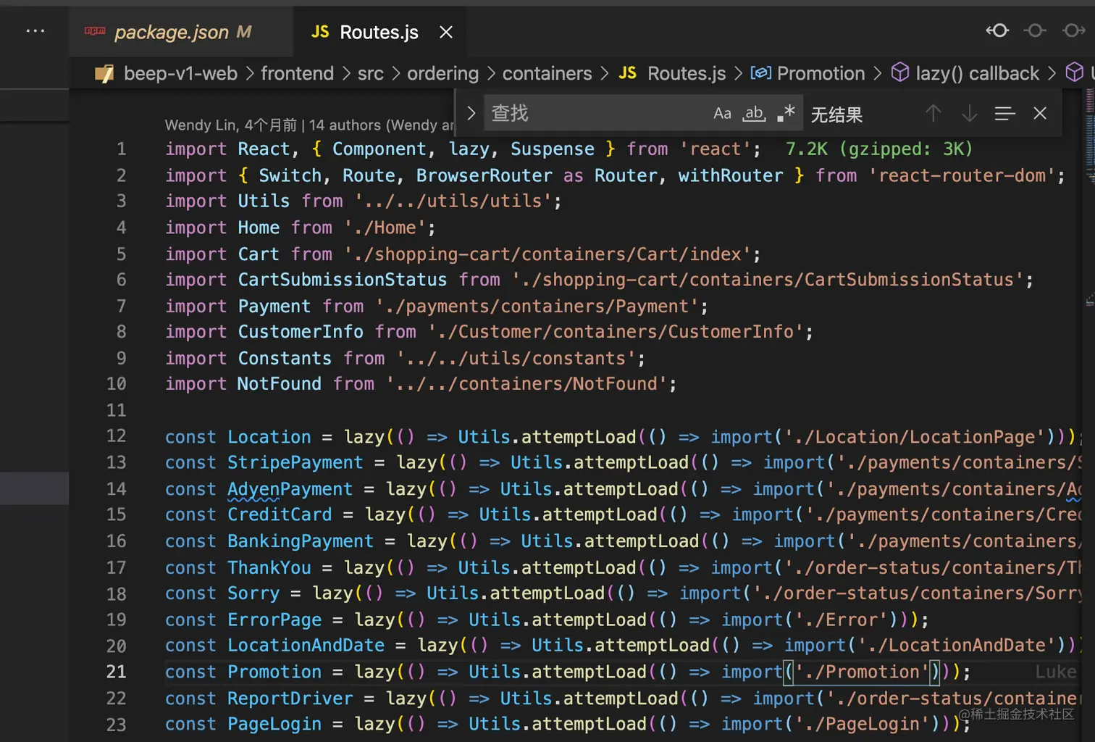The image size is (1095, 742).
Task: Click the JS icon on the Routes.js tab
Action: coord(320,32)
